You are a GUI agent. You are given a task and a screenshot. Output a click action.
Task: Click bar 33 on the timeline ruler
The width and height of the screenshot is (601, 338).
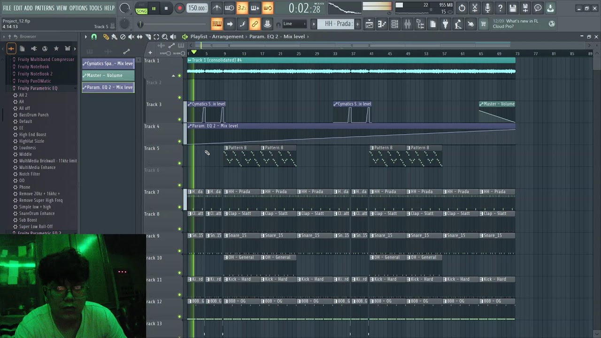[x=335, y=54]
